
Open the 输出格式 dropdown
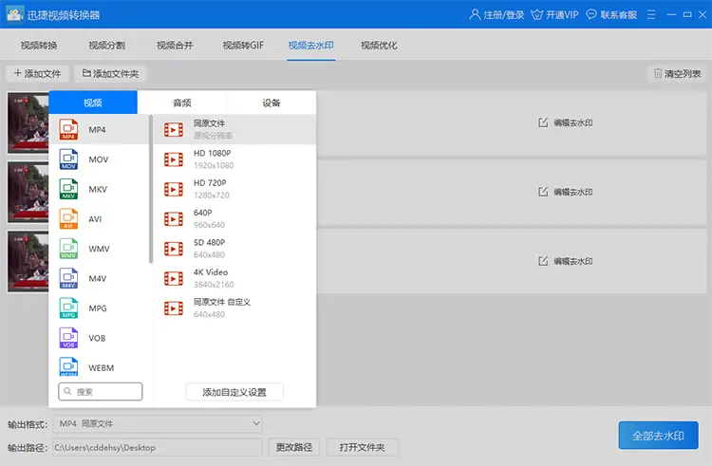pos(157,424)
